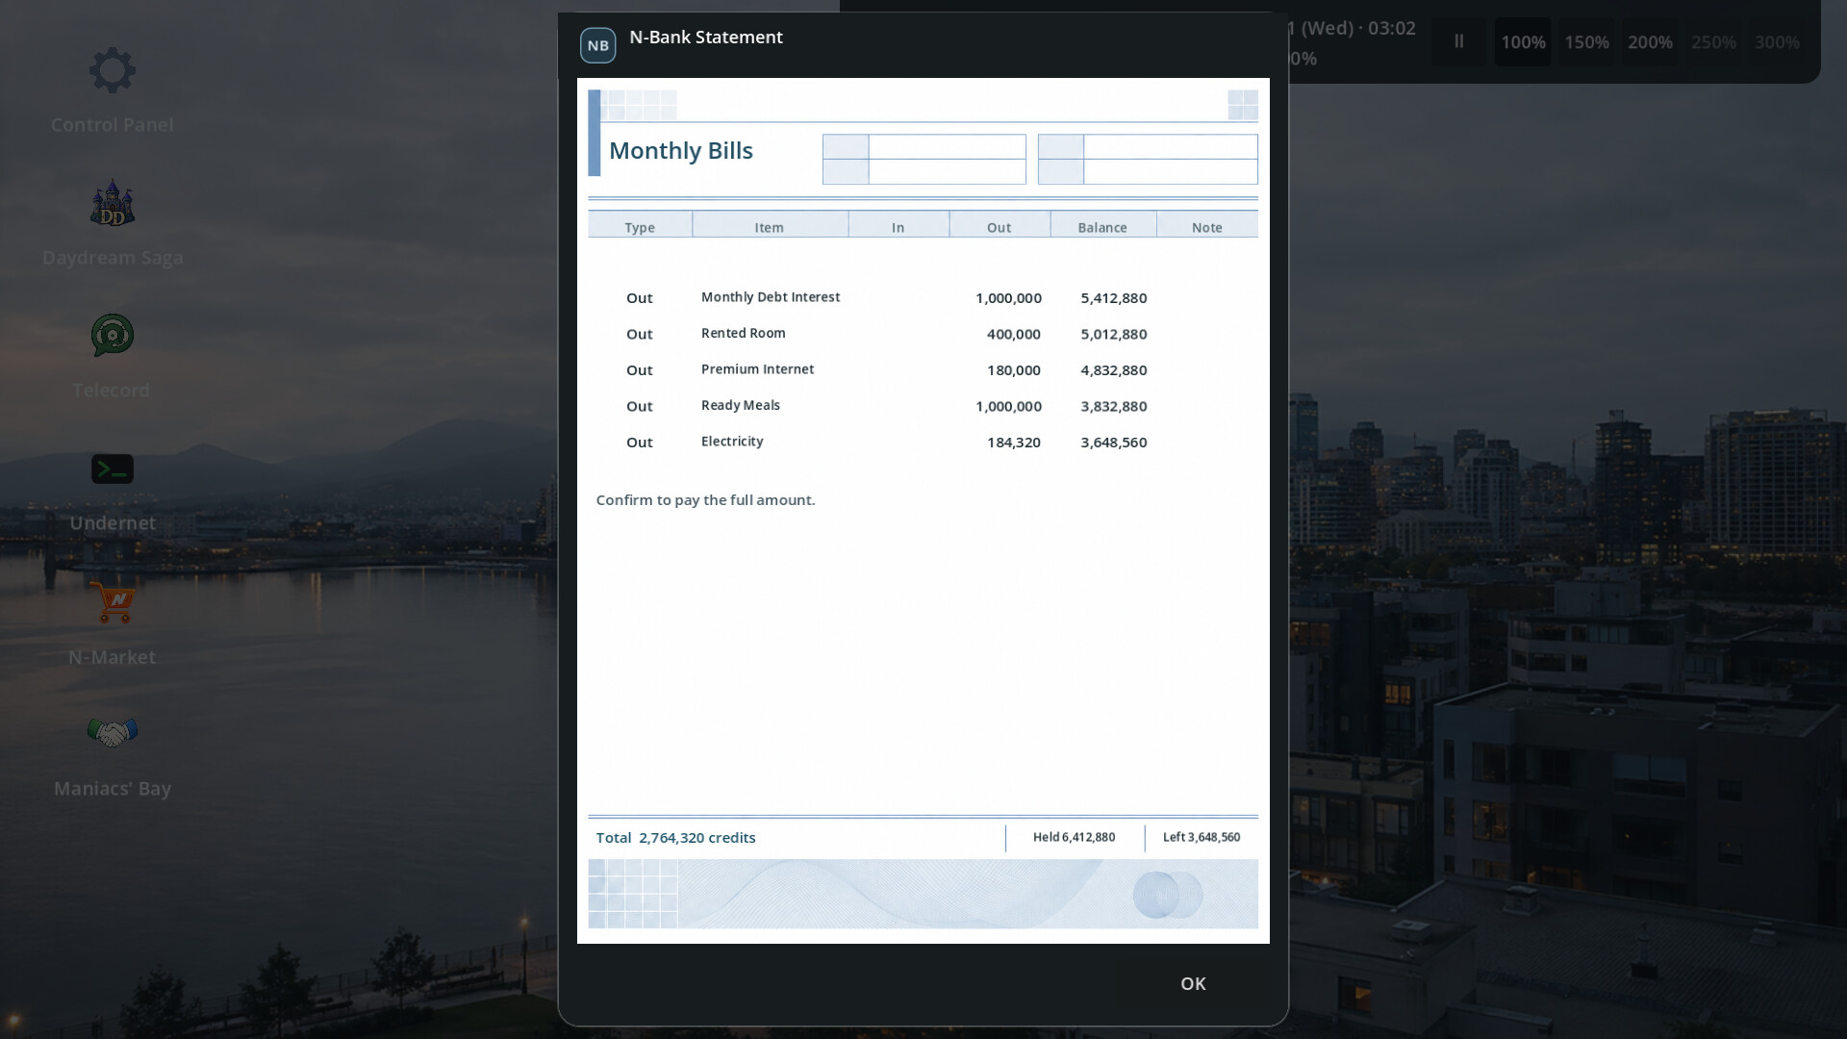Open the Control Panel gear icon
The height and width of the screenshot is (1039, 1847).
pos(113,70)
